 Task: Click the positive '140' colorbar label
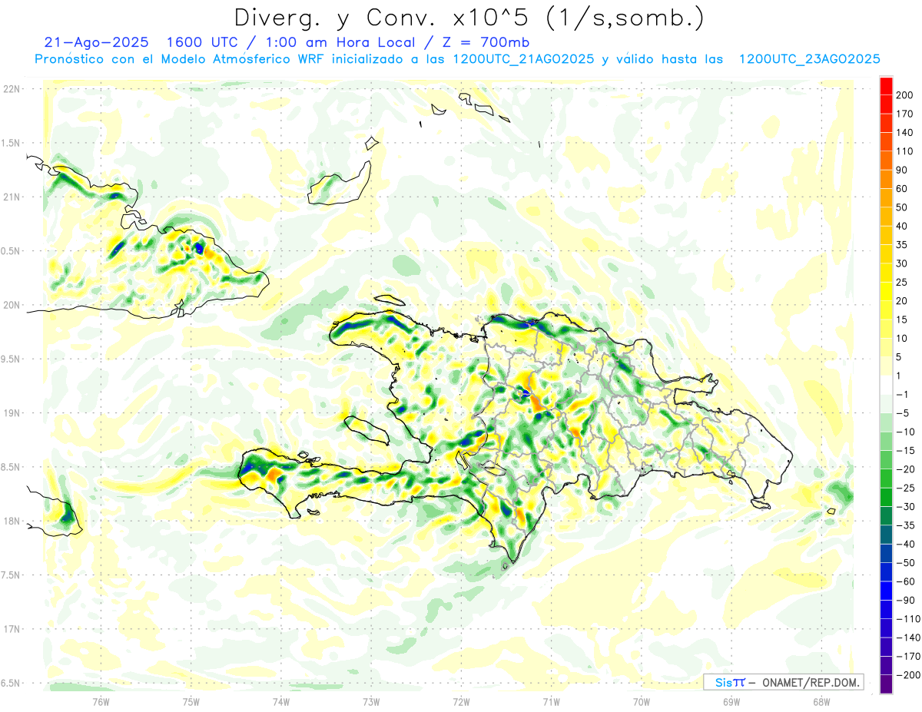pyautogui.click(x=904, y=133)
